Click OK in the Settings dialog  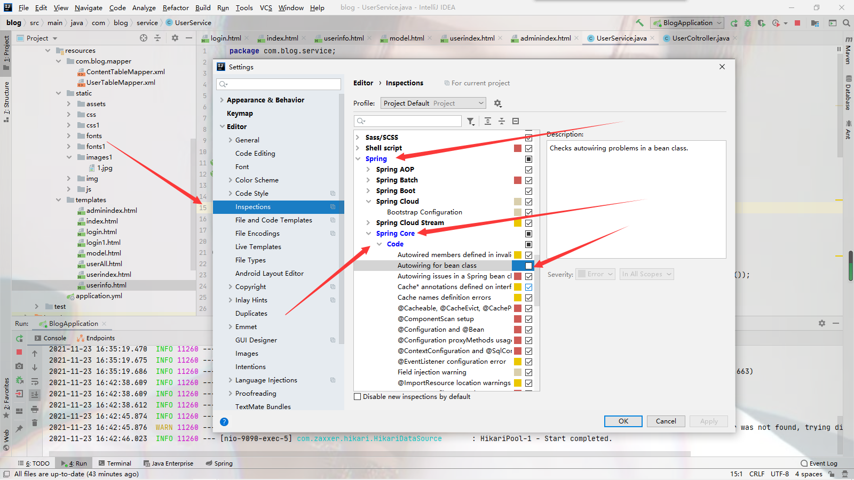[x=623, y=421]
